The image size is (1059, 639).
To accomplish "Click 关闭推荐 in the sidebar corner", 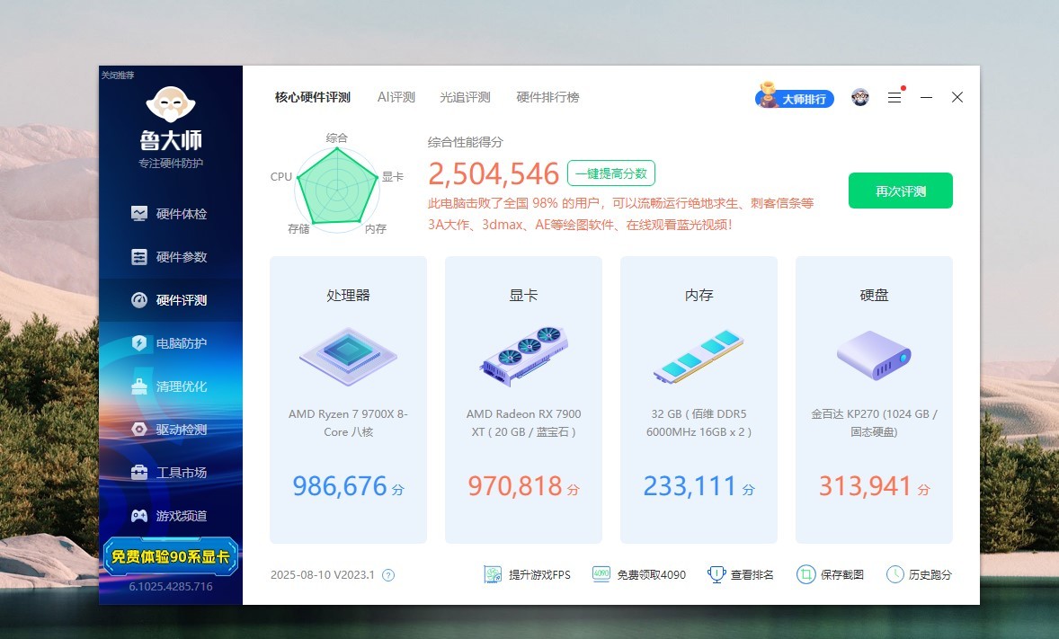I will point(118,75).
